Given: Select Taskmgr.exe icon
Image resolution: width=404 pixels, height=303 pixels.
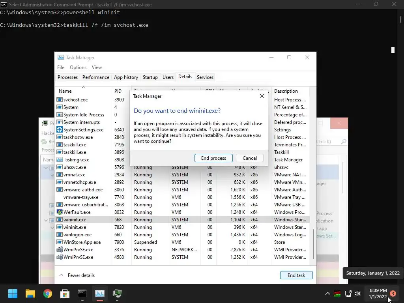Looking at the screenshot, I should (x=60, y=159).
